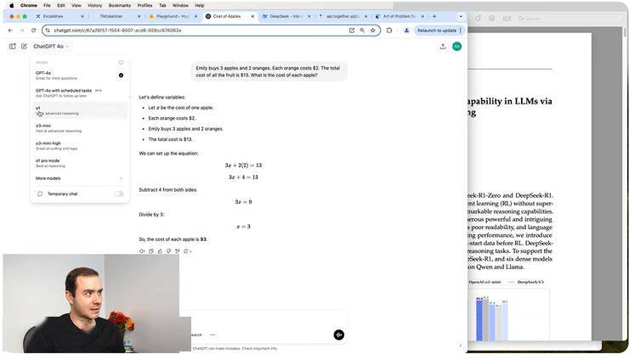The image size is (629, 354).
Task: Open the ChatGPT 4o model dropdown
Action: pyautogui.click(x=51, y=47)
